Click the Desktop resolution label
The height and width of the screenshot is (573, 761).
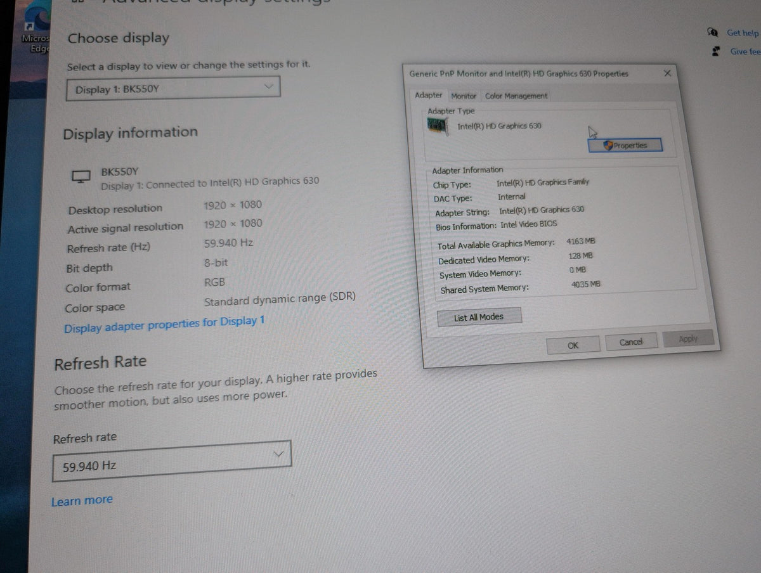(115, 210)
